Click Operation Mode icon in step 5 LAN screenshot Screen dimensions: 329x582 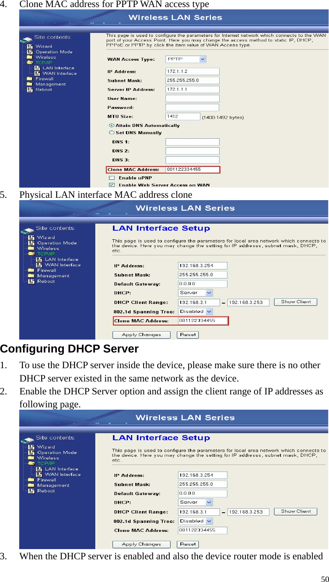click(x=31, y=243)
